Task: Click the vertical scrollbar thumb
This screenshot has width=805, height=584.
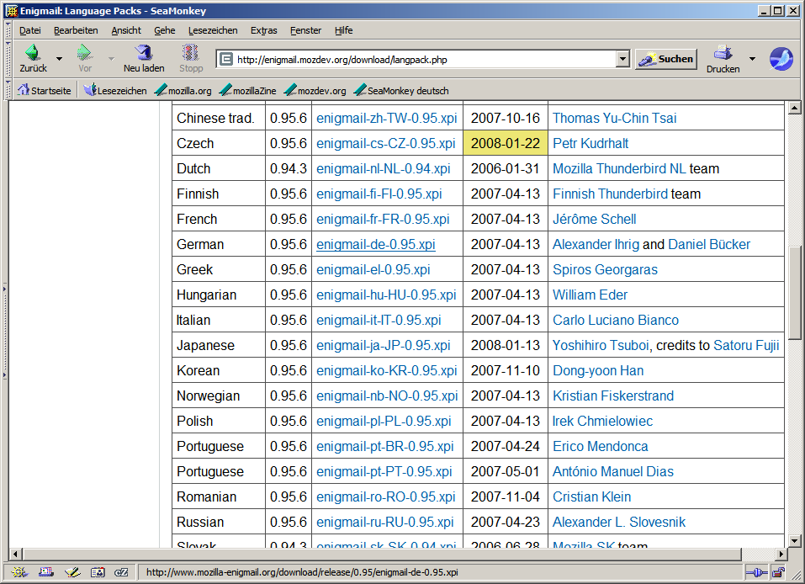Action: [795, 293]
